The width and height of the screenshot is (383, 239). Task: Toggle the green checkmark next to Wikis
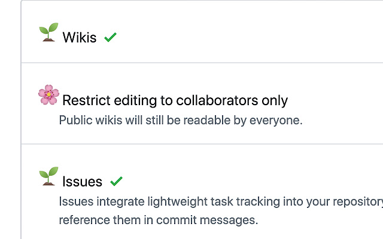point(110,37)
